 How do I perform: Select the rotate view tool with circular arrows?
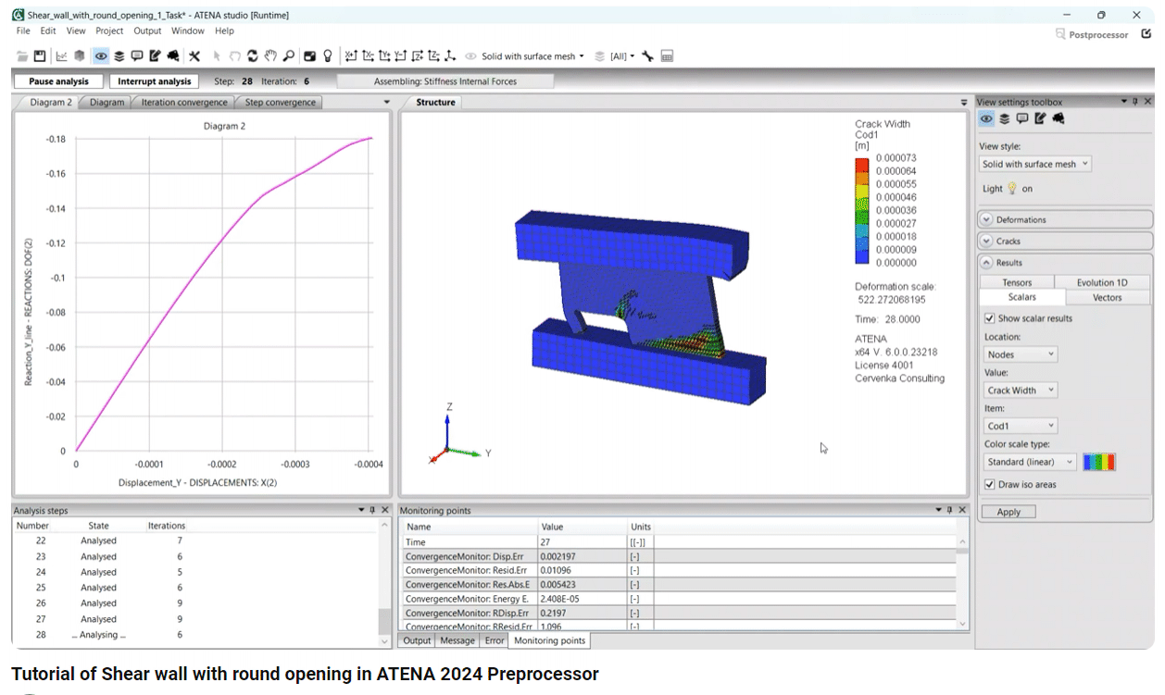(252, 56)
